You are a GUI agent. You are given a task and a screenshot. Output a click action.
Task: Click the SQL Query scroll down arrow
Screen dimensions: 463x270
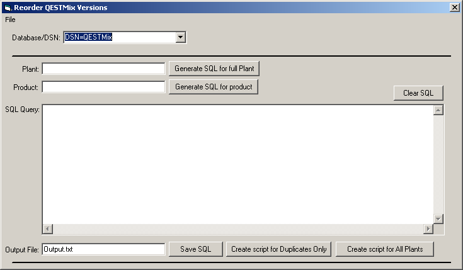pos(438,218)
